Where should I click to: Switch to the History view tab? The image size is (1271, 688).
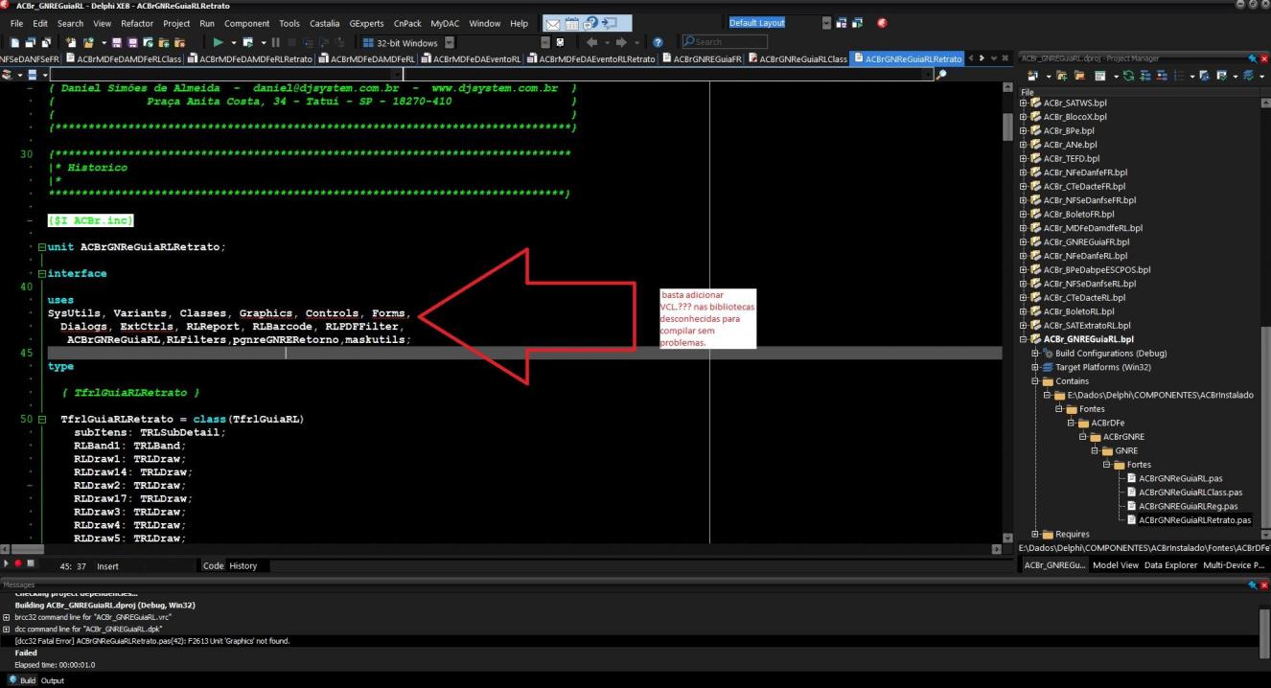click(243, 565)
